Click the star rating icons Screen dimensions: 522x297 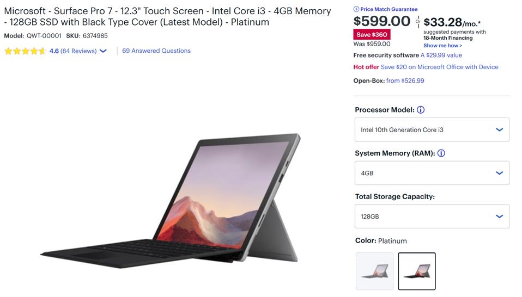pos(25,51)
